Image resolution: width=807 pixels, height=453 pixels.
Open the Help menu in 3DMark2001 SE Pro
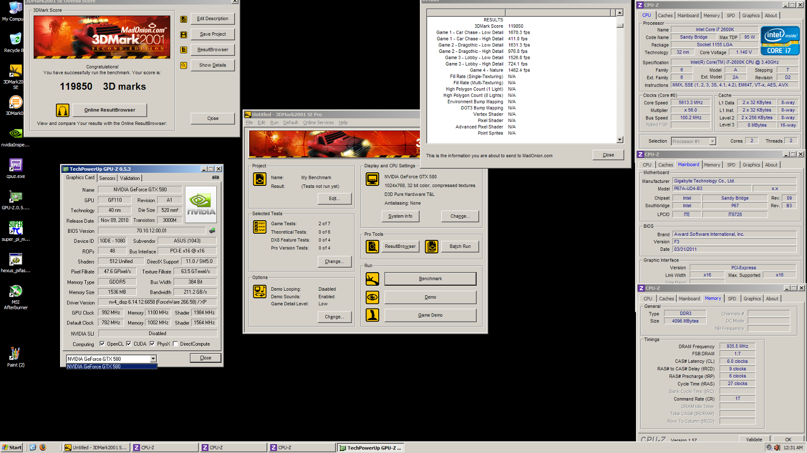click(343, 122)
